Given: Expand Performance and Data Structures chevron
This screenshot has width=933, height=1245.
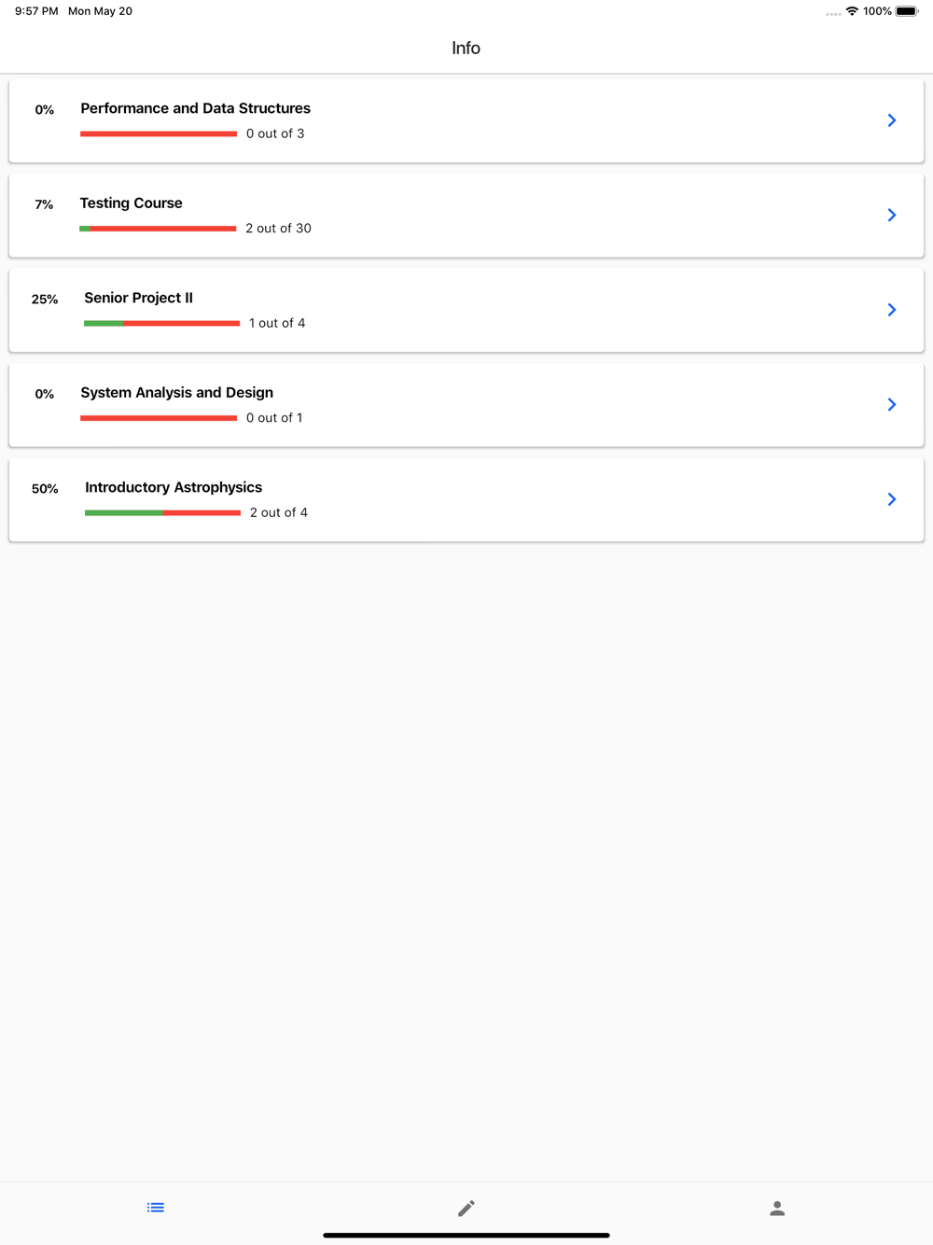Looking at the screenshot, I should (x=892, y=120).
